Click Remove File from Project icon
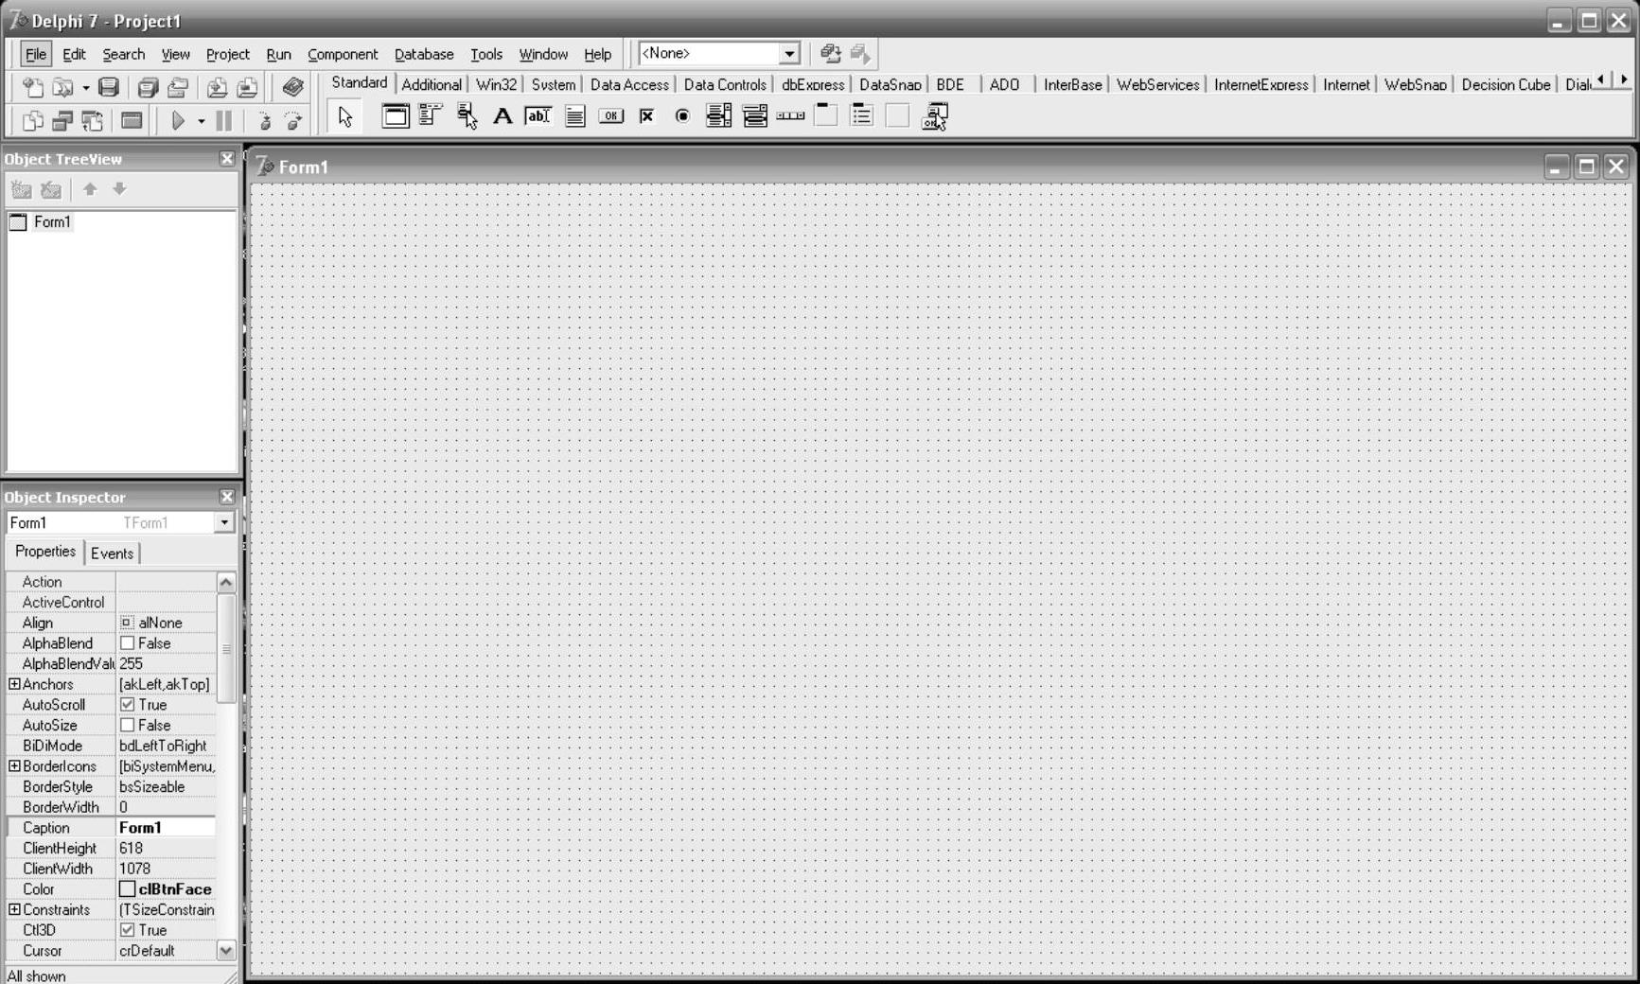 (x=247, y=88)
